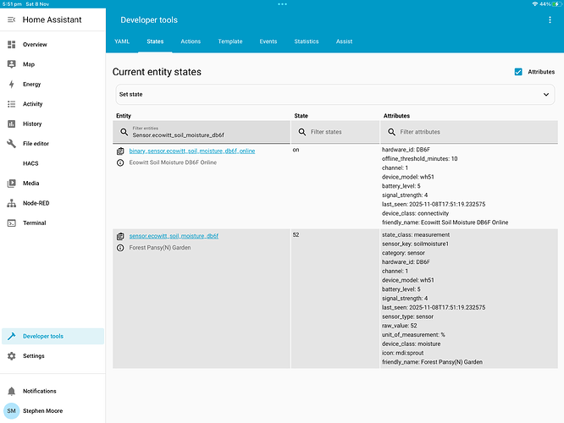Focus the Filter attributes search field

(474, 132)
